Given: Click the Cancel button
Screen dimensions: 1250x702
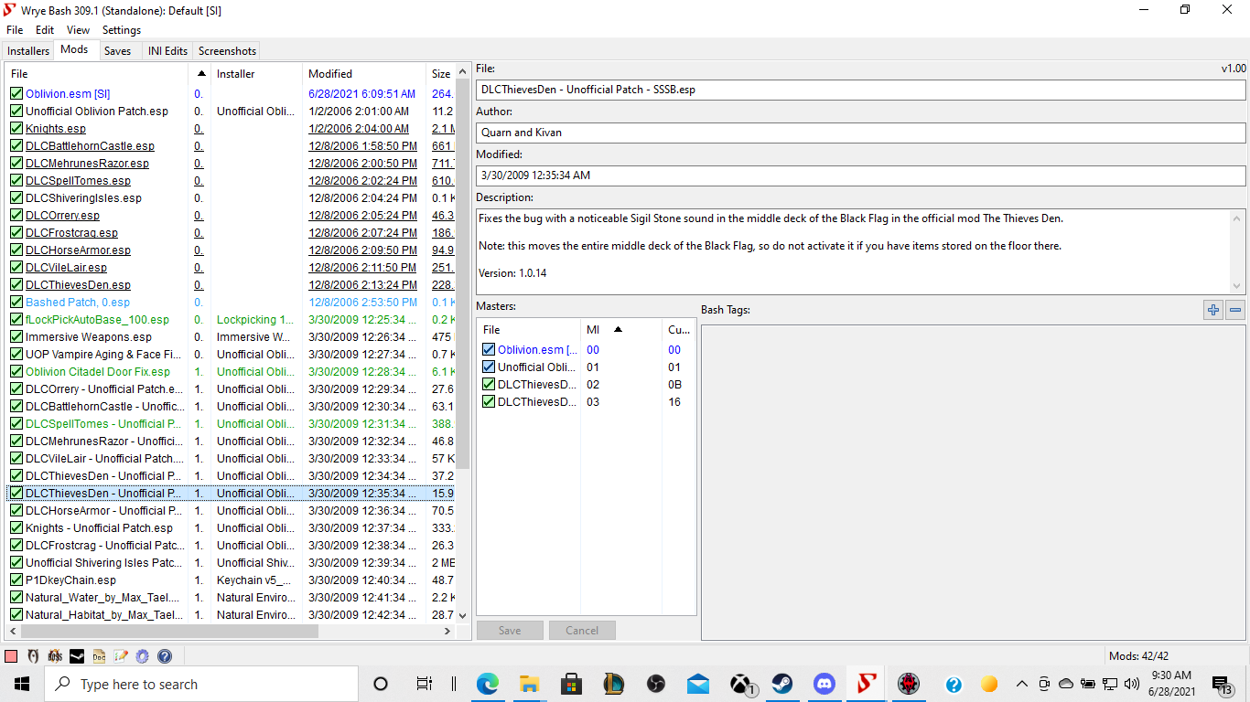Looking at the screenshot, I should [x=582, y=630].
